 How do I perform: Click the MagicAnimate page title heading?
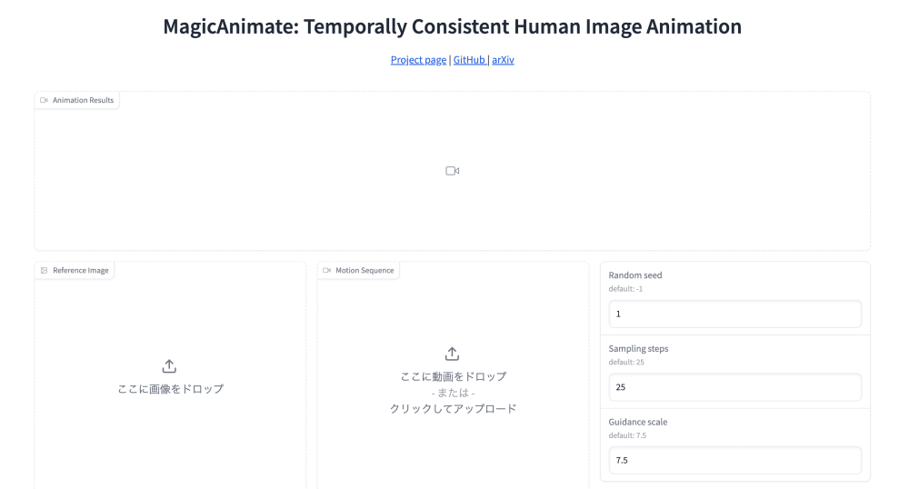tap(452, 26)
